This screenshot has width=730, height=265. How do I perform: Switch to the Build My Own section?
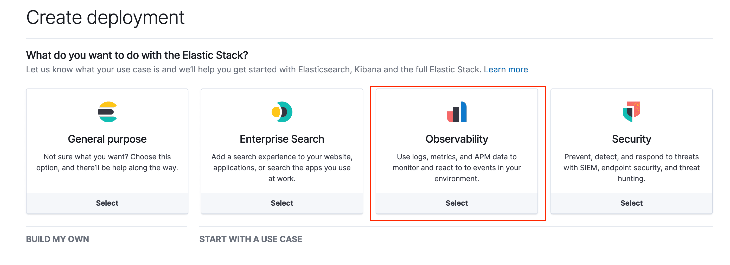(x=57, y=239)
